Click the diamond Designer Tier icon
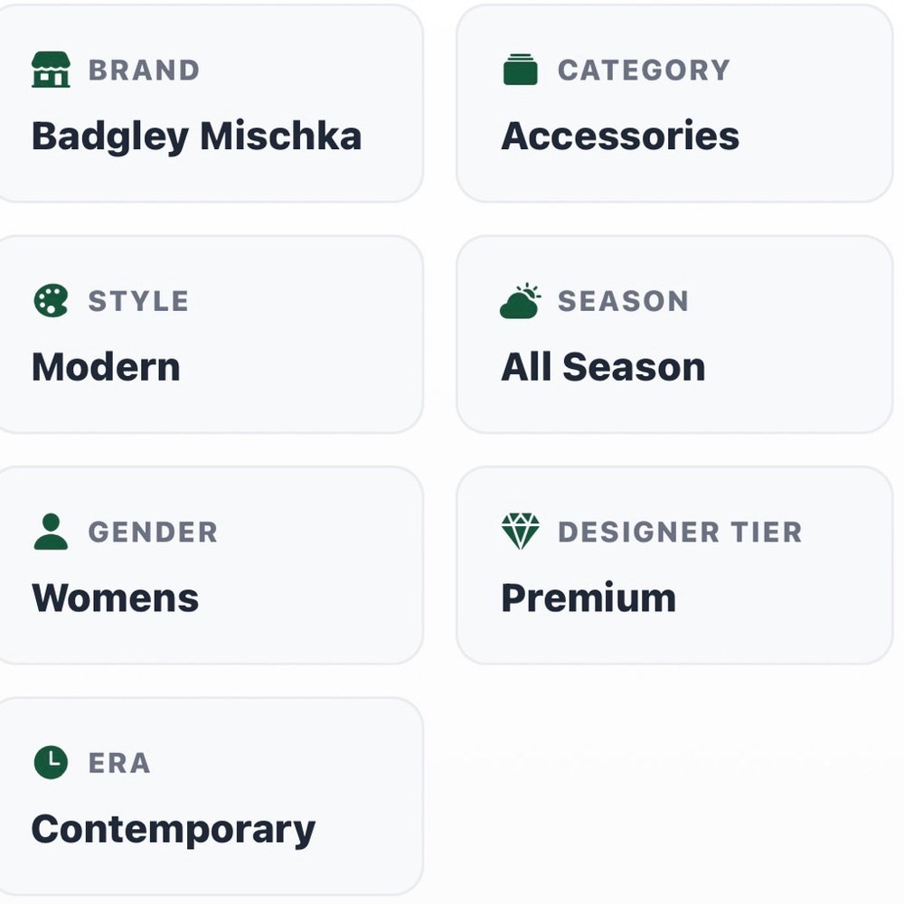 click(520, 531)
